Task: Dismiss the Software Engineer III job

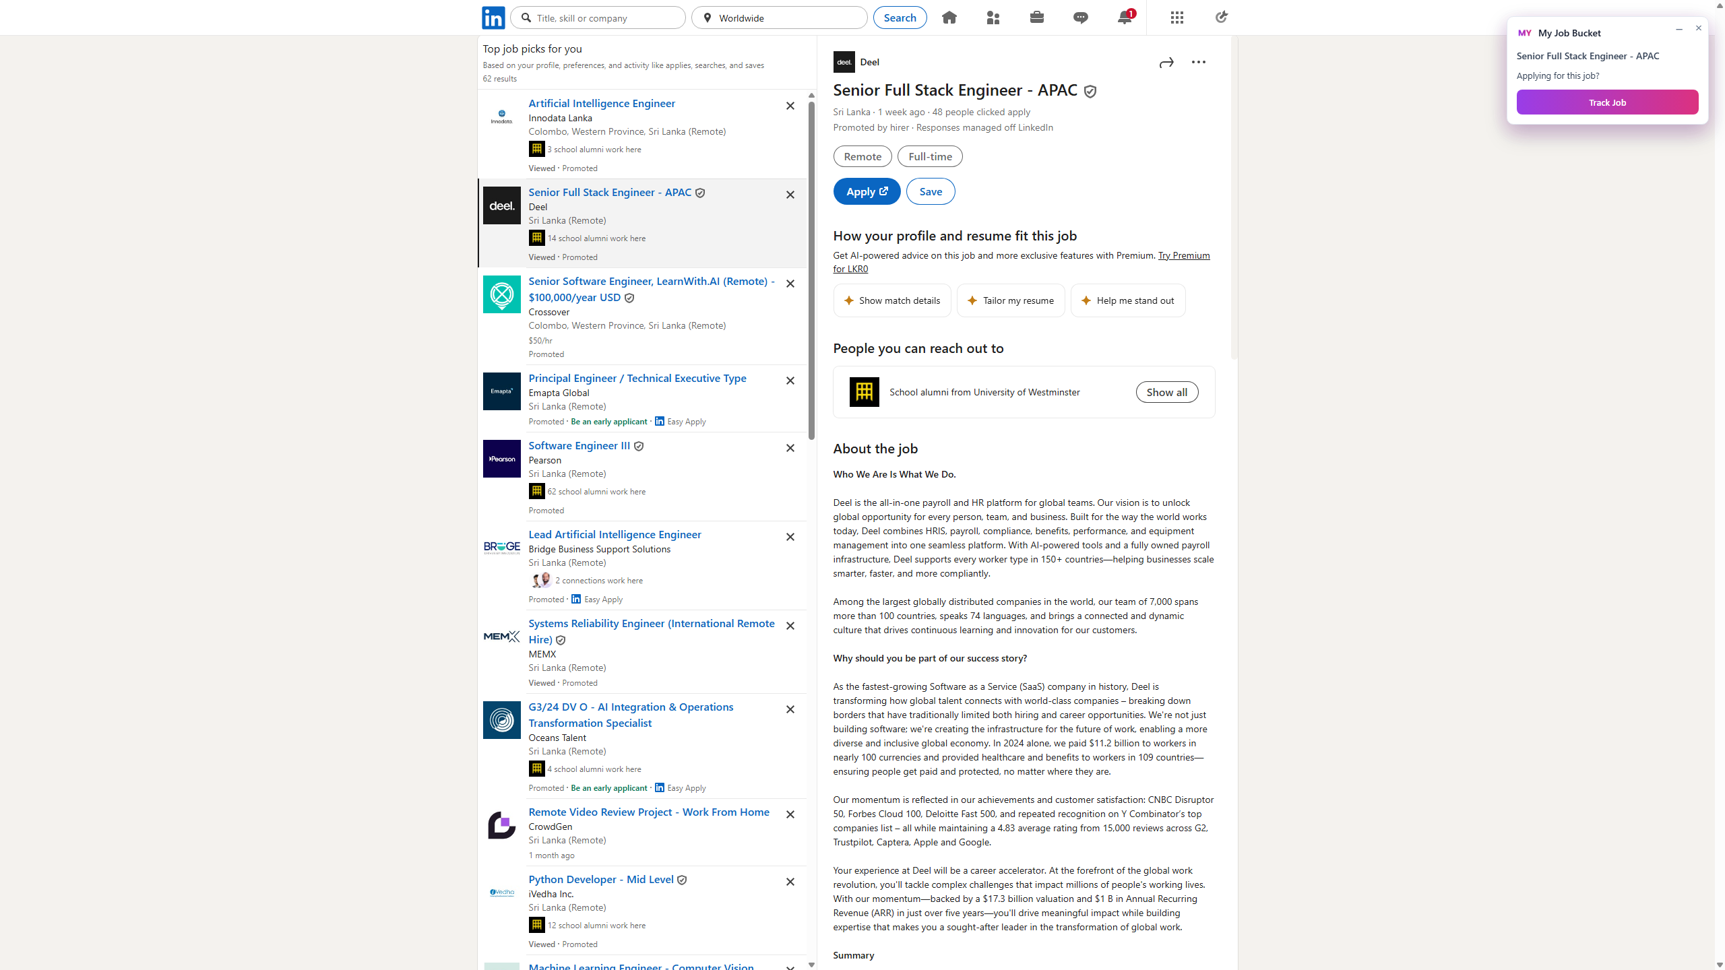Action: pos(790,448)
